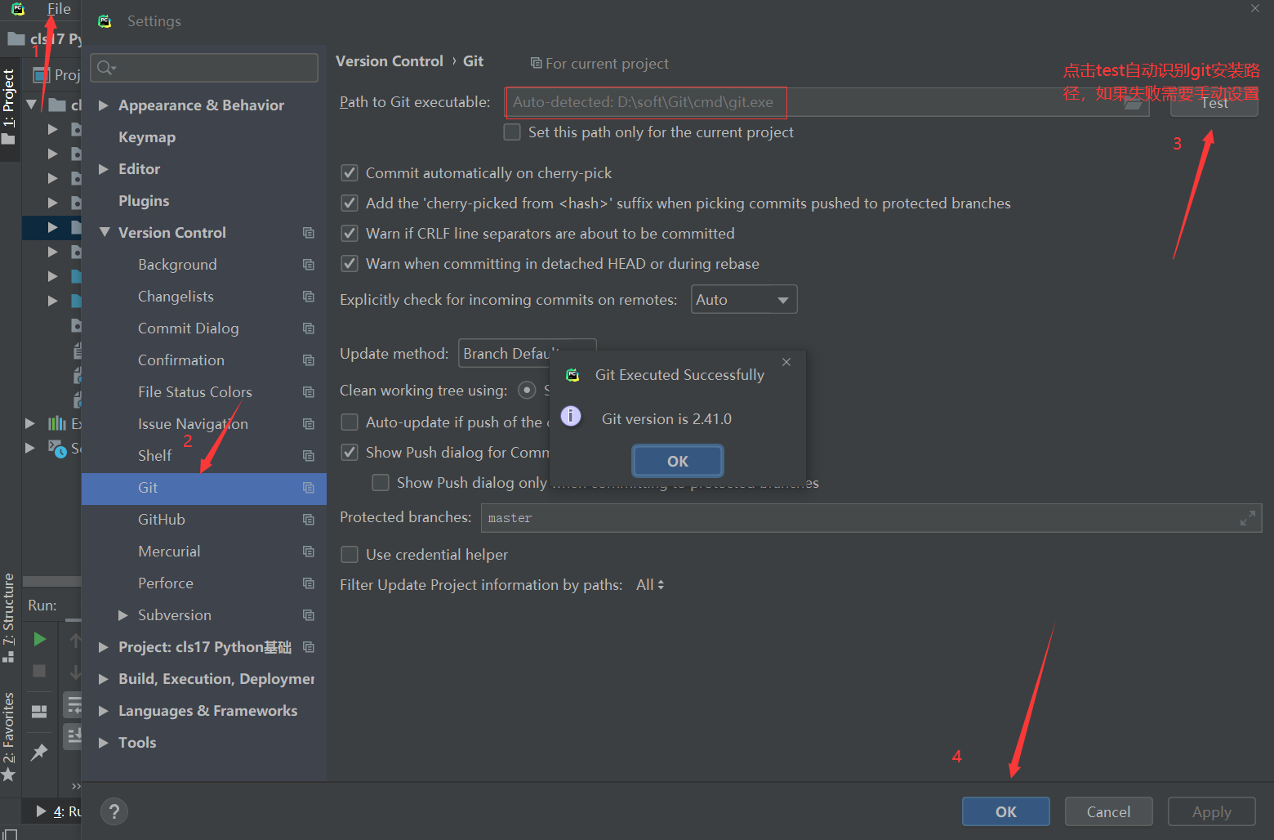Open the 7: Structure tool window tab
Image resolution: width=1274 pixels, height=840 pixels.
click(9, 619)
